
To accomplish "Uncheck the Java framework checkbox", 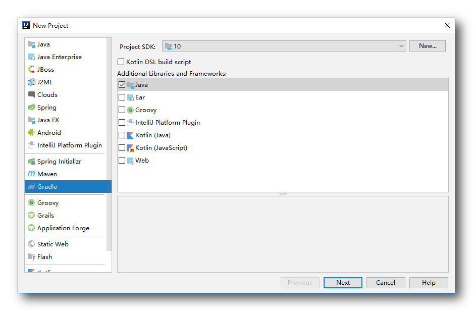I will 122,85.
